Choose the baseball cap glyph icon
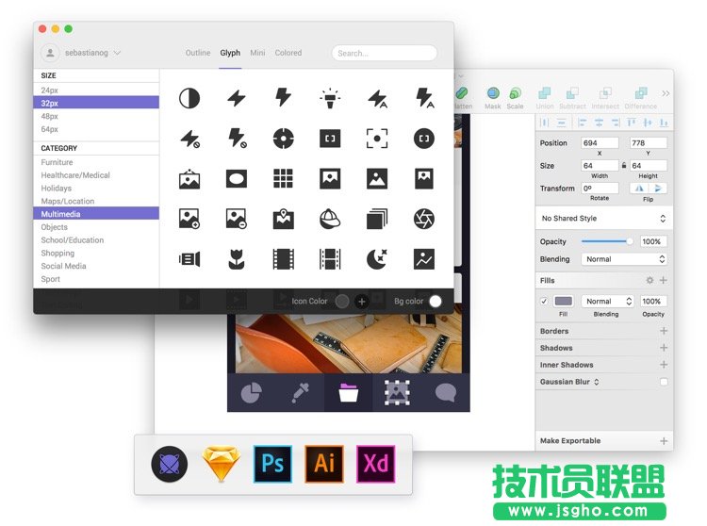Viewport: 707px width, 526px height. coord(330,219)
